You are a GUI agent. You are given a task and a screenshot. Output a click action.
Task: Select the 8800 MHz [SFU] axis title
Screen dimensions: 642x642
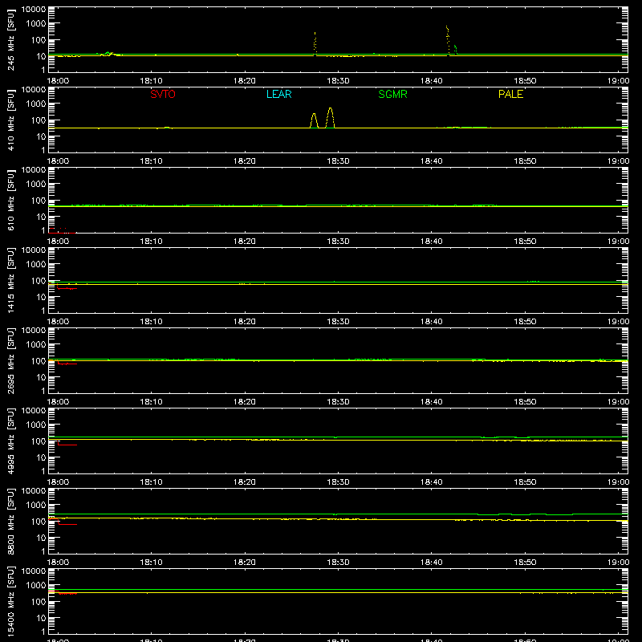point(10,521)
